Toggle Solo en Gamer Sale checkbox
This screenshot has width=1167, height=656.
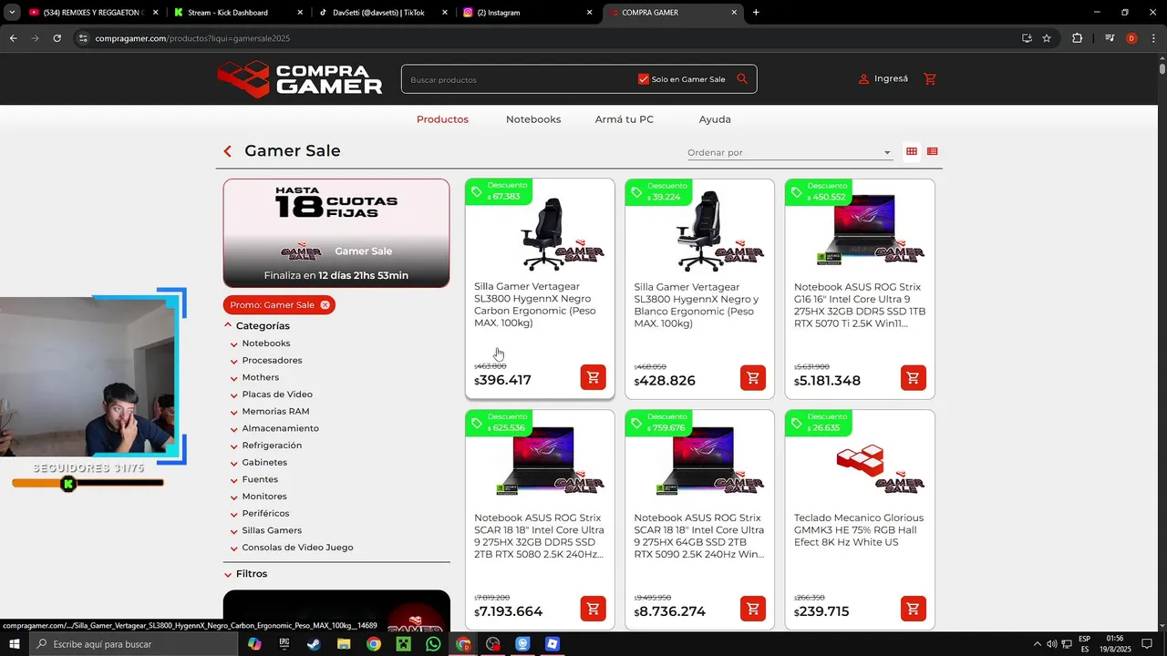coord(644,79)
